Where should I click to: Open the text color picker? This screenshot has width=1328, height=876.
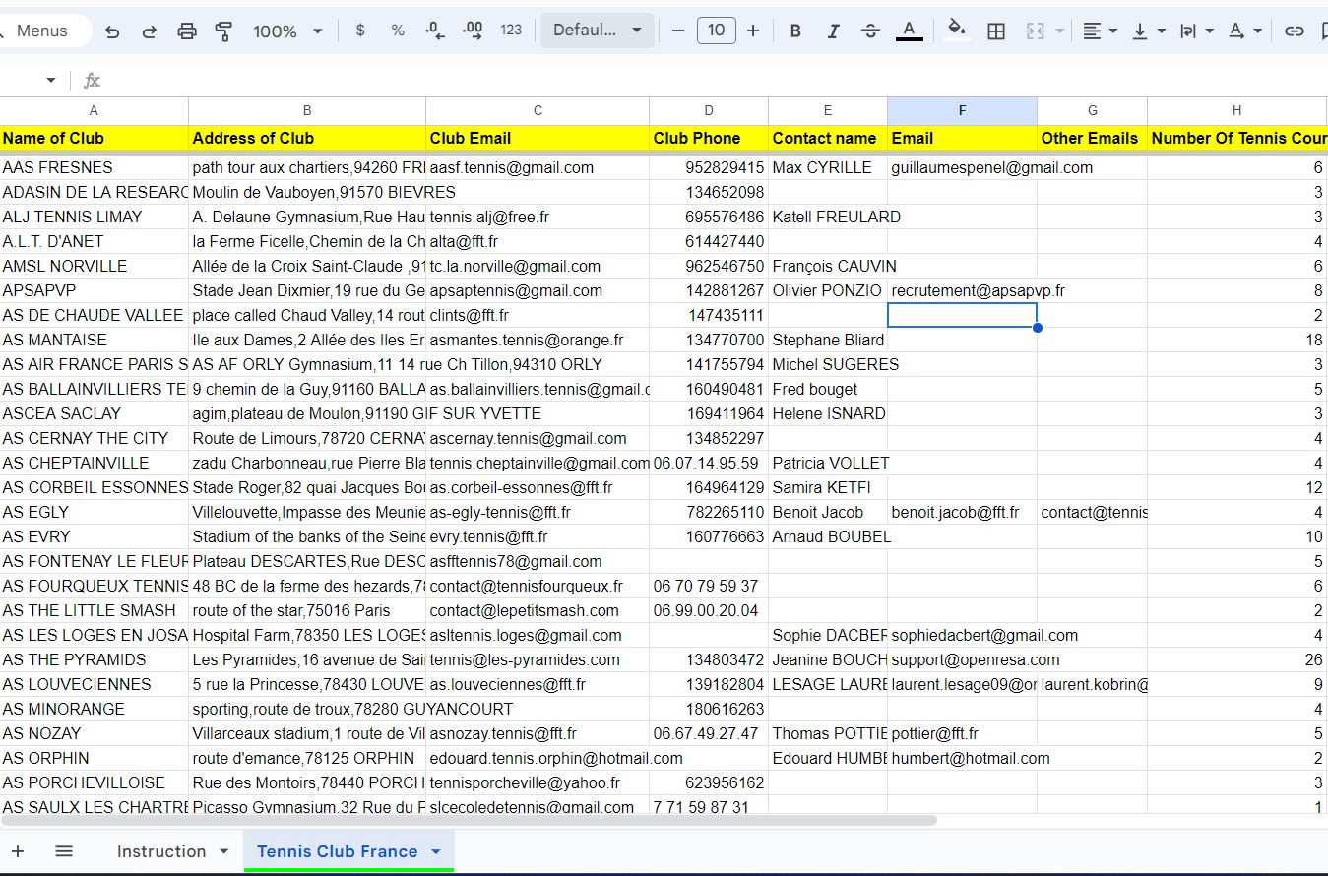(x=910, y=31)
